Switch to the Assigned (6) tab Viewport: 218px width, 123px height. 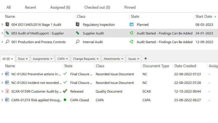pyautogui.click(x=60, y=7)
